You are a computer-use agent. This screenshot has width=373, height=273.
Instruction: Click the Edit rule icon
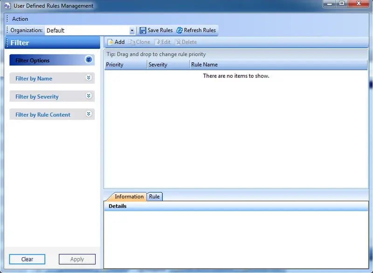click(x=157, y=42)
